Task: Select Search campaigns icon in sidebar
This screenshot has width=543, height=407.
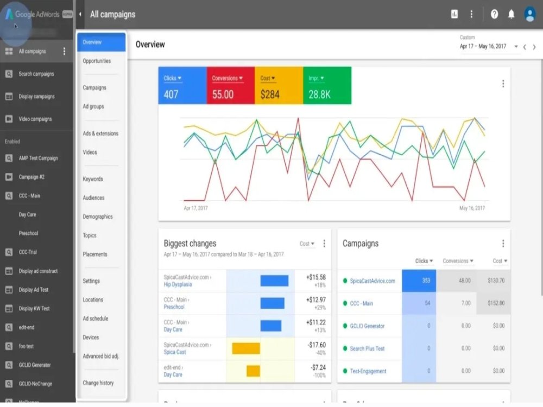Action: [x=9, y=74]
